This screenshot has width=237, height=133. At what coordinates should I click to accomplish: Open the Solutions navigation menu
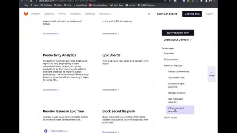(x=49, y=14)
